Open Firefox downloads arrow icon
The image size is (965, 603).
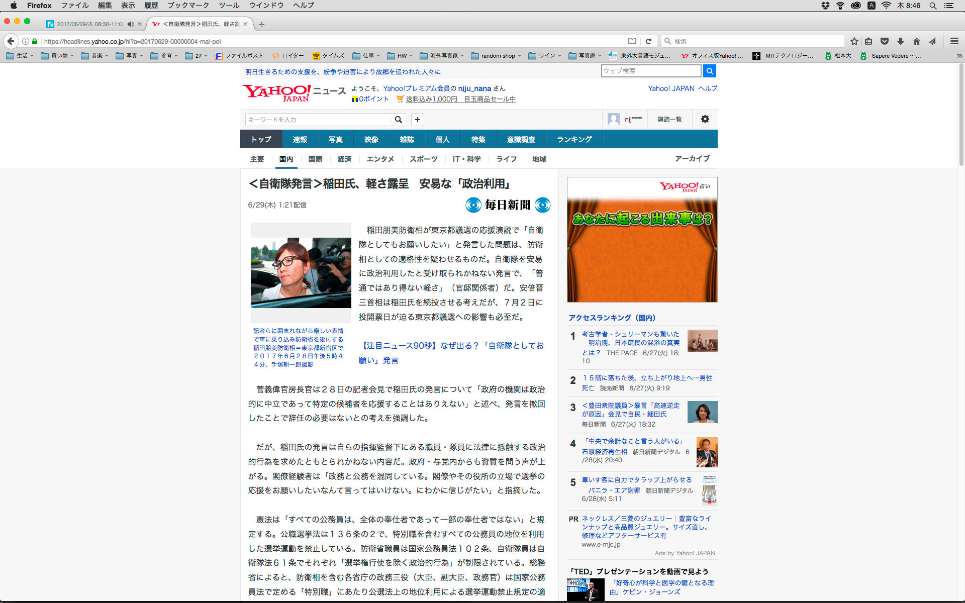point(901,41)
